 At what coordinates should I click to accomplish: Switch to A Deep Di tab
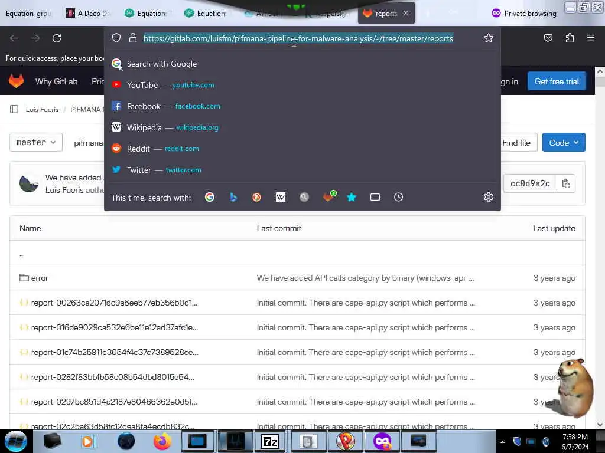[x=88, y=14]
